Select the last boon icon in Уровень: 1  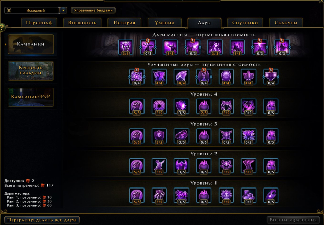[x=271, y=196]
